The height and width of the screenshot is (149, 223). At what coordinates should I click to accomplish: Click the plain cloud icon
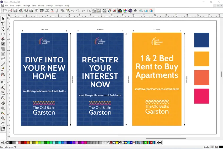(x=141, y=11)
